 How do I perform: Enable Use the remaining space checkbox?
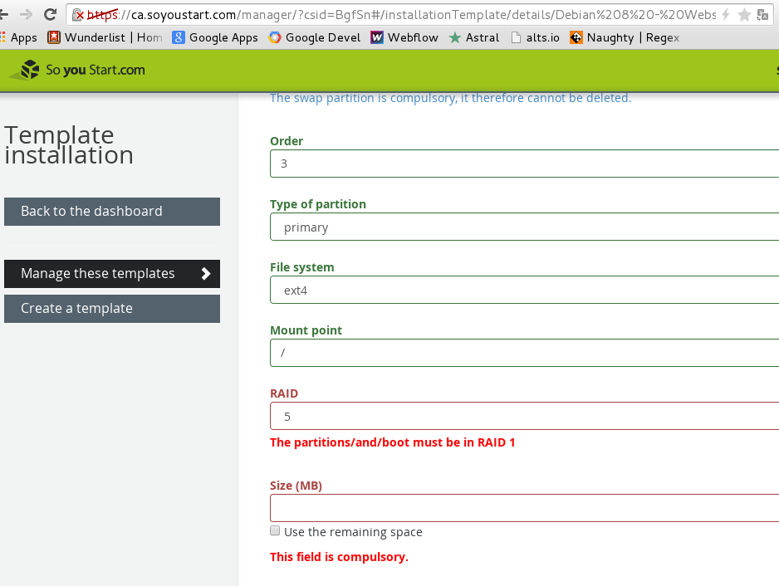275,531
